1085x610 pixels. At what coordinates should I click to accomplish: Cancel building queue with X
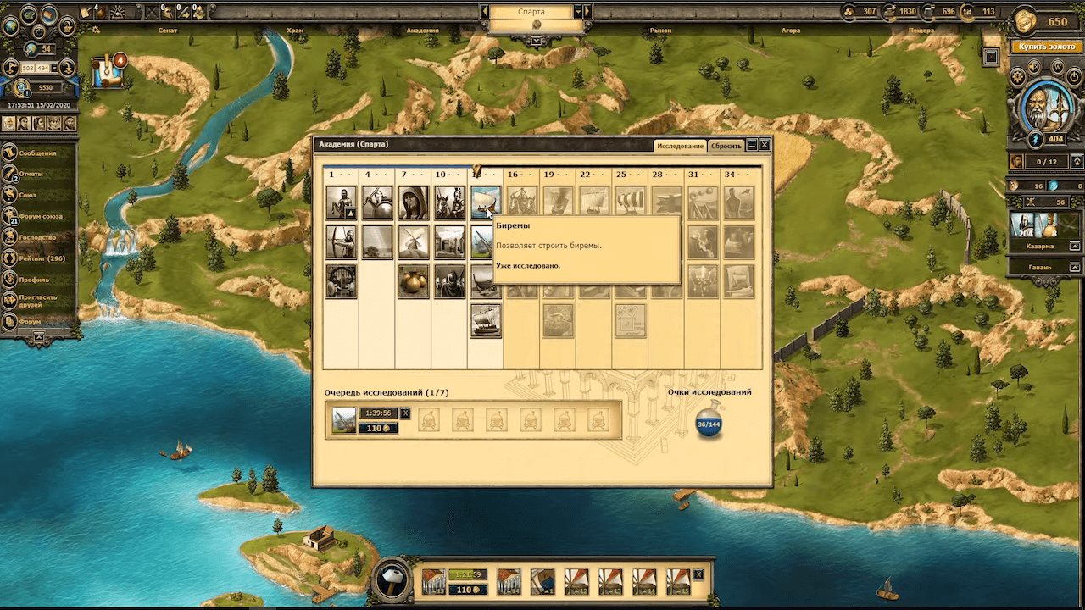698,574
